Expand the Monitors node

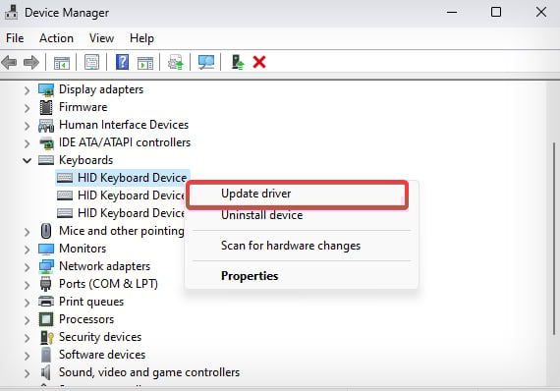click(27, 250)
